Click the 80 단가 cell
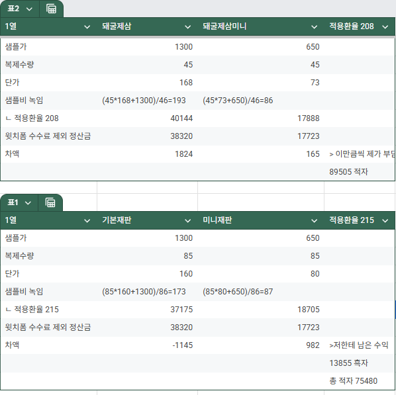396x395 pixels. pos(261,274)
